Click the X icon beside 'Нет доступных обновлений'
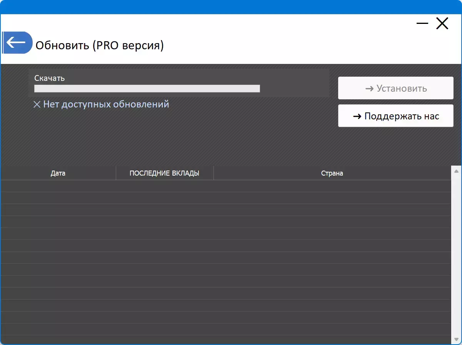The width and height of the screenshot is (462, 345). coord(37,104)
